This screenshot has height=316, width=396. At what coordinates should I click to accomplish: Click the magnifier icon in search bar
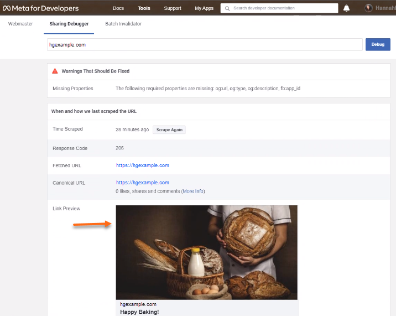pos(227,8)
